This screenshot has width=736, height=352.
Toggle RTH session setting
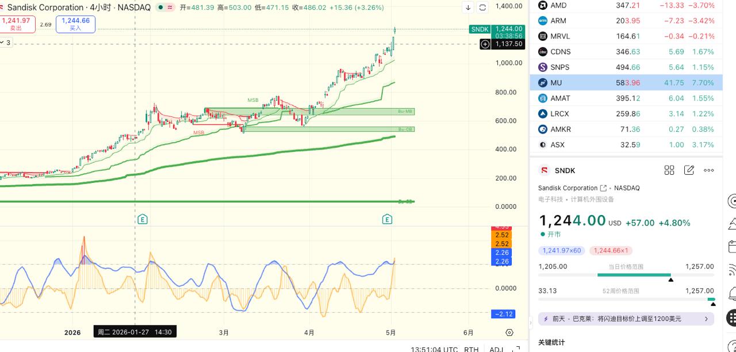click(x=471, y=349)
